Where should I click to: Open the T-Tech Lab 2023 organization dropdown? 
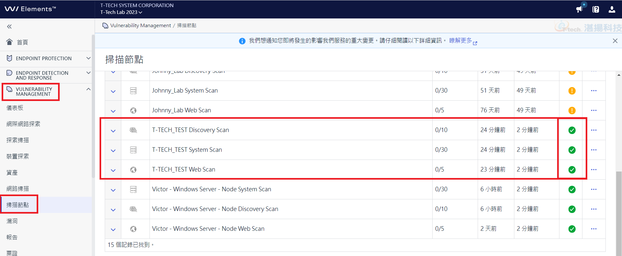click(x=121, y=12)
